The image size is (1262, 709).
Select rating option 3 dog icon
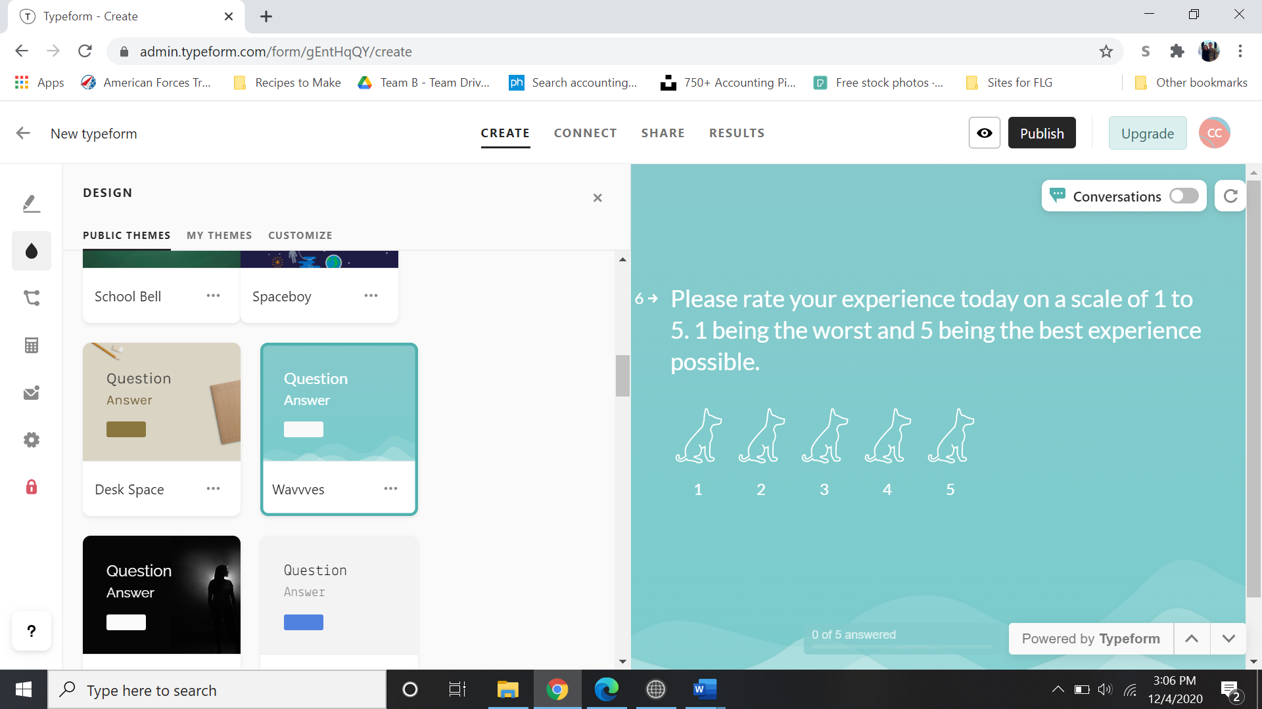pyautogui.click(x=824, y=437)
